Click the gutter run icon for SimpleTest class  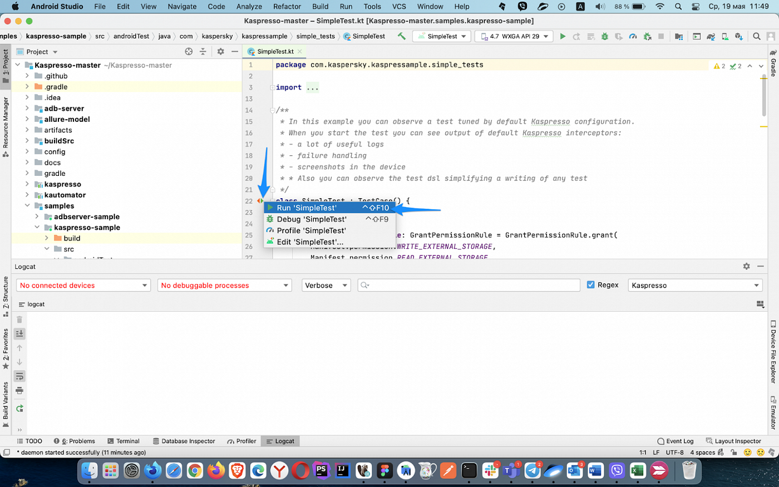pyautogui.click(x=260, y=201)
